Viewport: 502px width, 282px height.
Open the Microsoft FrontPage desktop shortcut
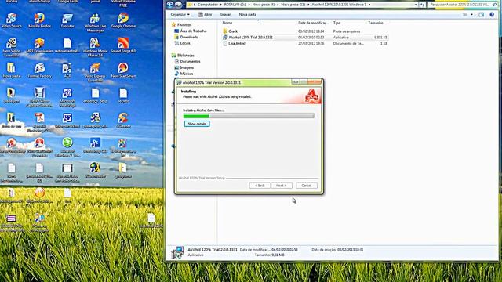click(67, 97)
